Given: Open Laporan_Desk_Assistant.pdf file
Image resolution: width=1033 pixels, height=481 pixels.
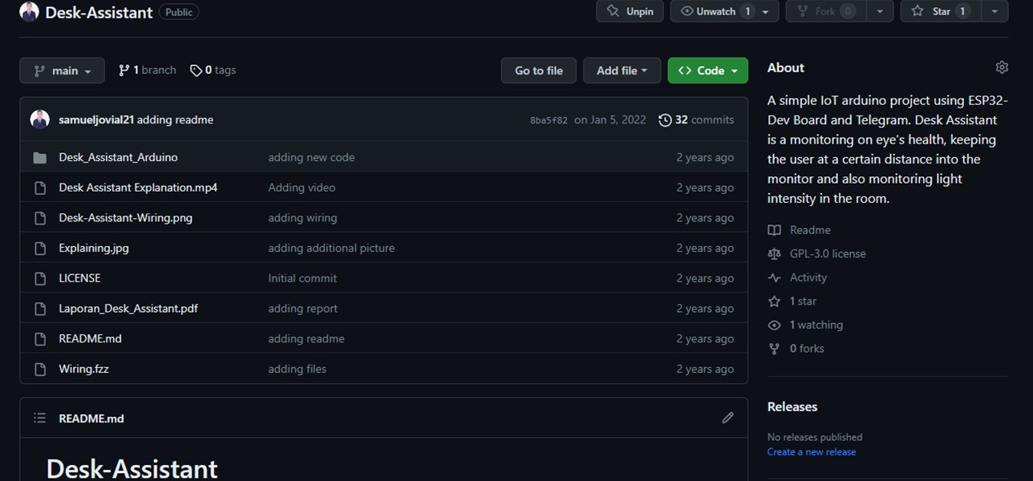Looking at the screenshot, I should click(x=128, y=308).
